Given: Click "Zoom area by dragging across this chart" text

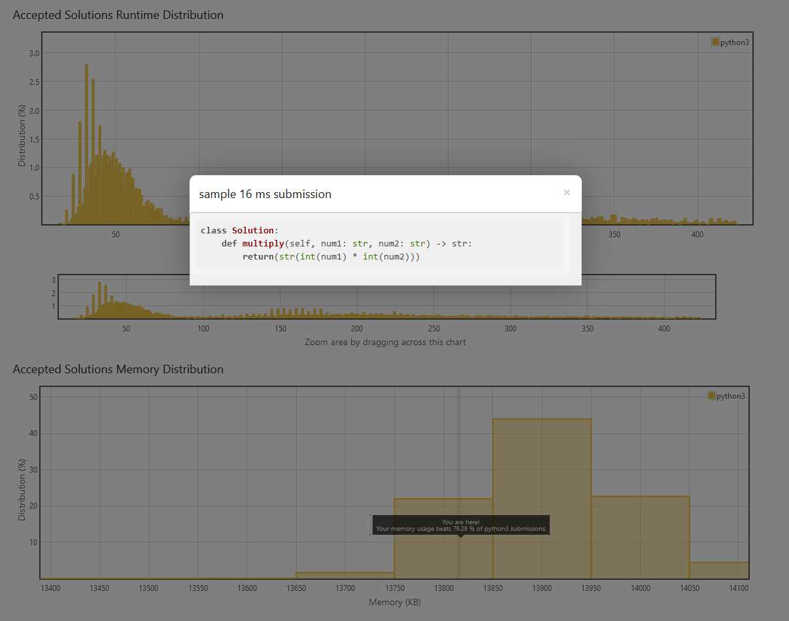Looking at the screenshot, I should point(385,342).
